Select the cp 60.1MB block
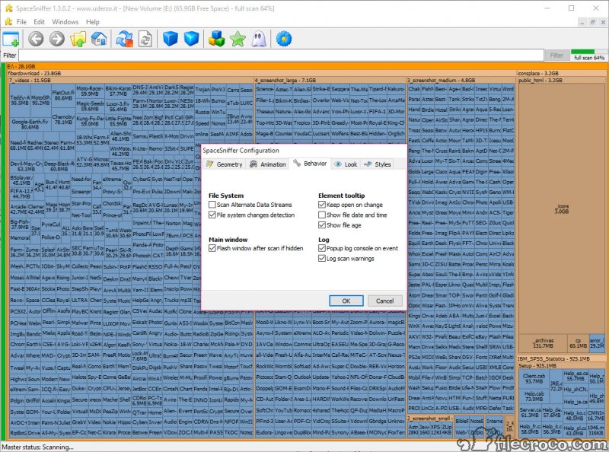This screenshot has height=452, width=609. pyautogui.click(x=578, y=343)
